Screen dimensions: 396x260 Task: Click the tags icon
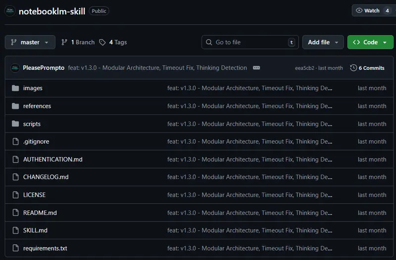[x=102, y=43]
